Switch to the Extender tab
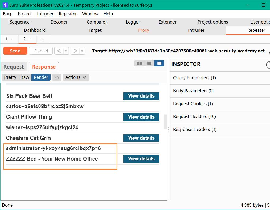The image size is (270, 210). [168, 22]
